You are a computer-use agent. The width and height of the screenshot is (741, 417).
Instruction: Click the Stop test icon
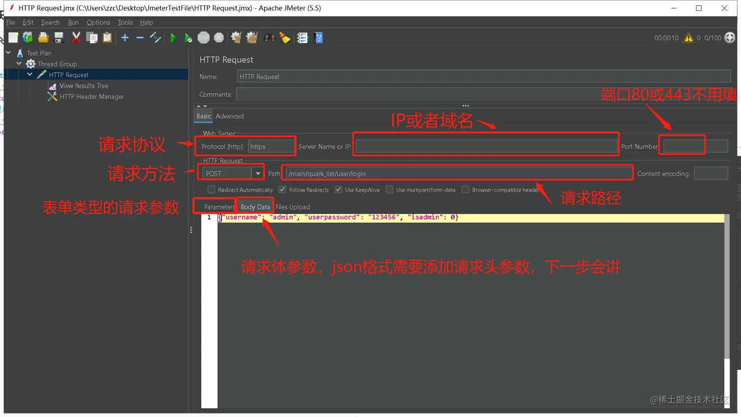(x=203, y=38)
